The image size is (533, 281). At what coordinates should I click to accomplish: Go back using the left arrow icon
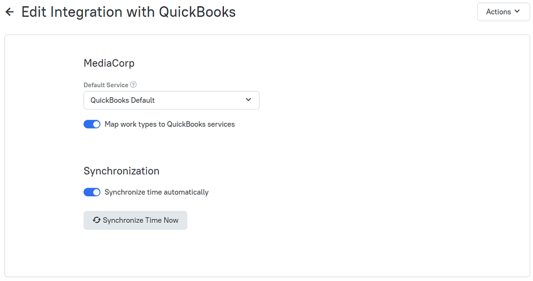point(9,12)
